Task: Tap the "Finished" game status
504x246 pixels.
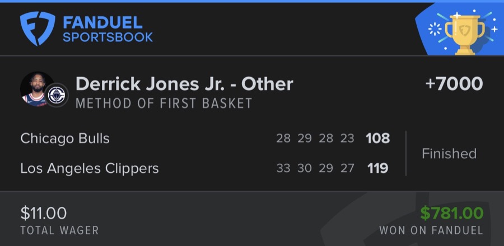Action: (449, 153)
